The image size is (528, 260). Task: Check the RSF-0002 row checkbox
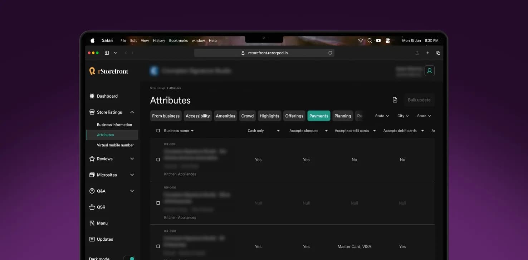(x=158, y=203)
